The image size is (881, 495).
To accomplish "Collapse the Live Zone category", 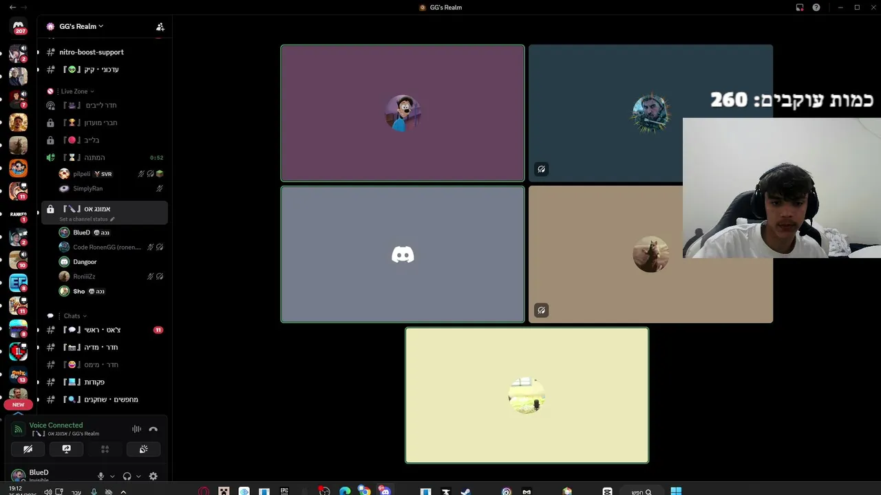I will click(x=77, y=91).
